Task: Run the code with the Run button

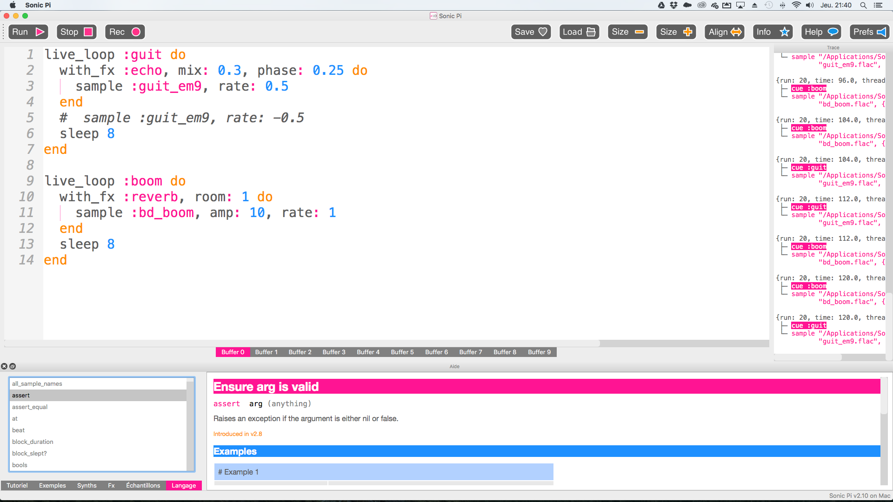Action: point(28,32)
